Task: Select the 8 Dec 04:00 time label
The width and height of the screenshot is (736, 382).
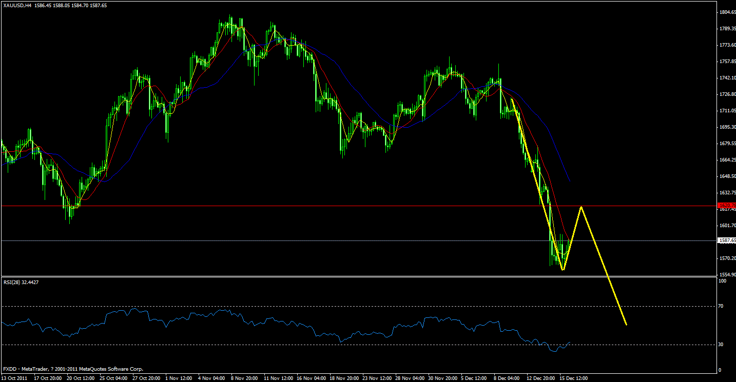Action: (506, 378)
